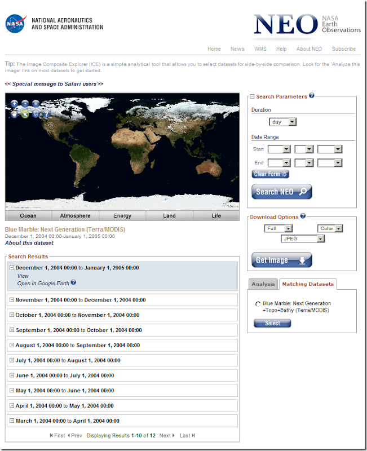Open second Start date dropdown
367x451 pixels.
pos(304,149)
